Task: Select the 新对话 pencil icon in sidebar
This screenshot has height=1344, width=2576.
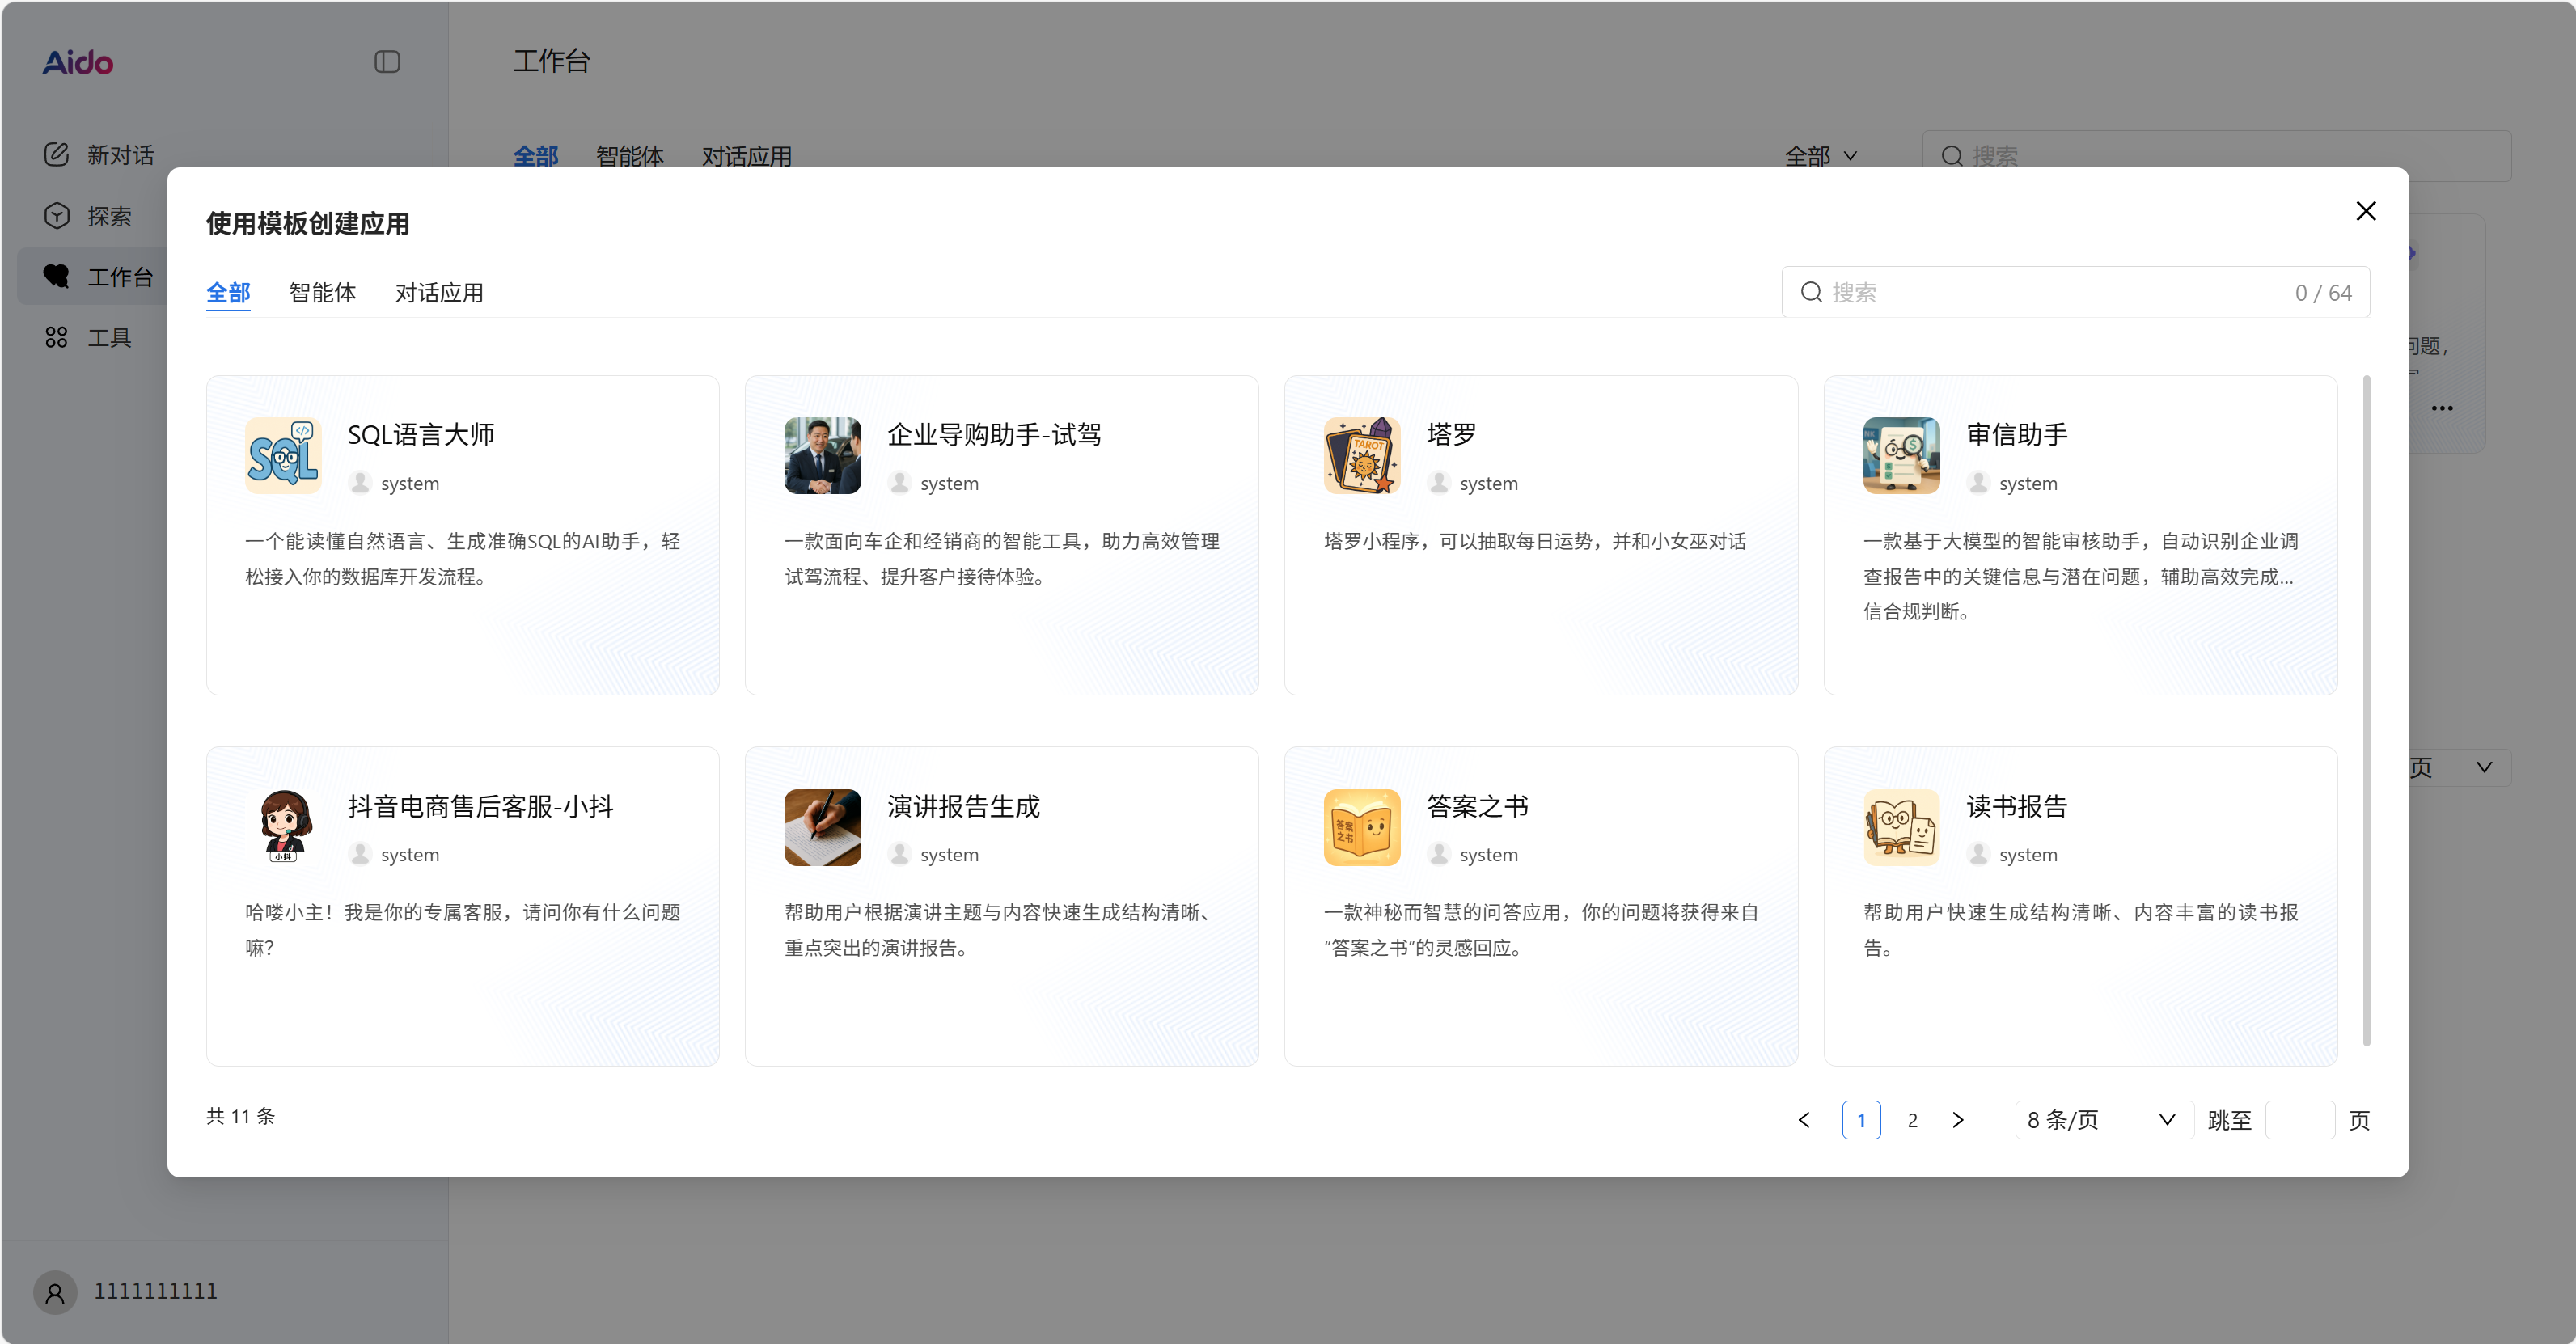Action: pyautogui.click(x=56, y=154)
